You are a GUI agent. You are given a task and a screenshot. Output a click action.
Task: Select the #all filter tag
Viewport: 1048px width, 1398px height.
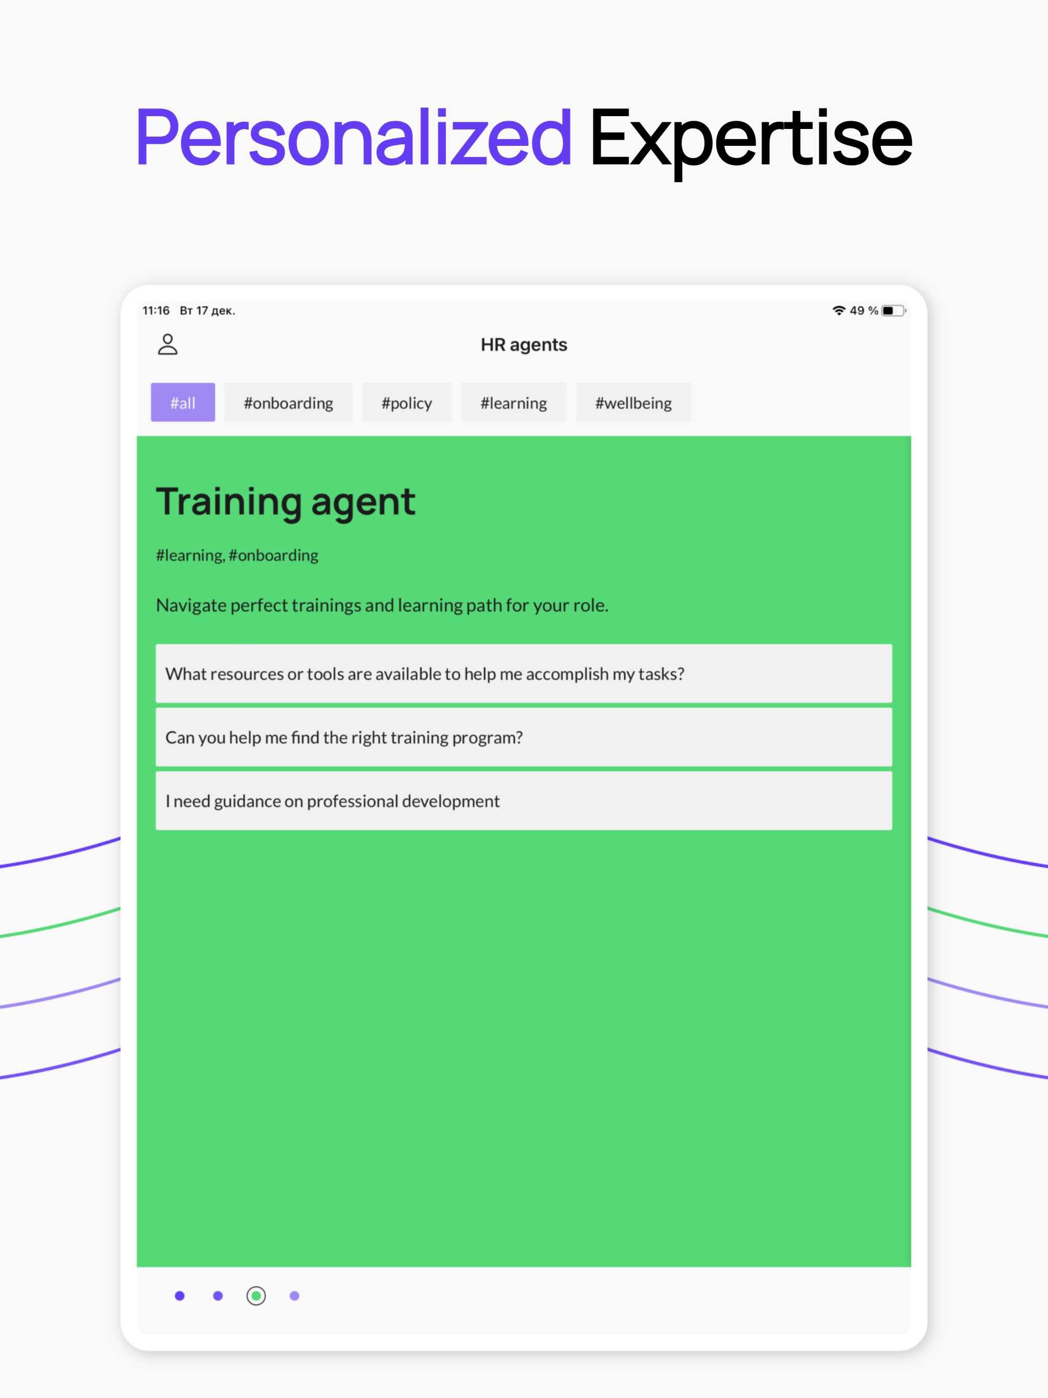183,402
